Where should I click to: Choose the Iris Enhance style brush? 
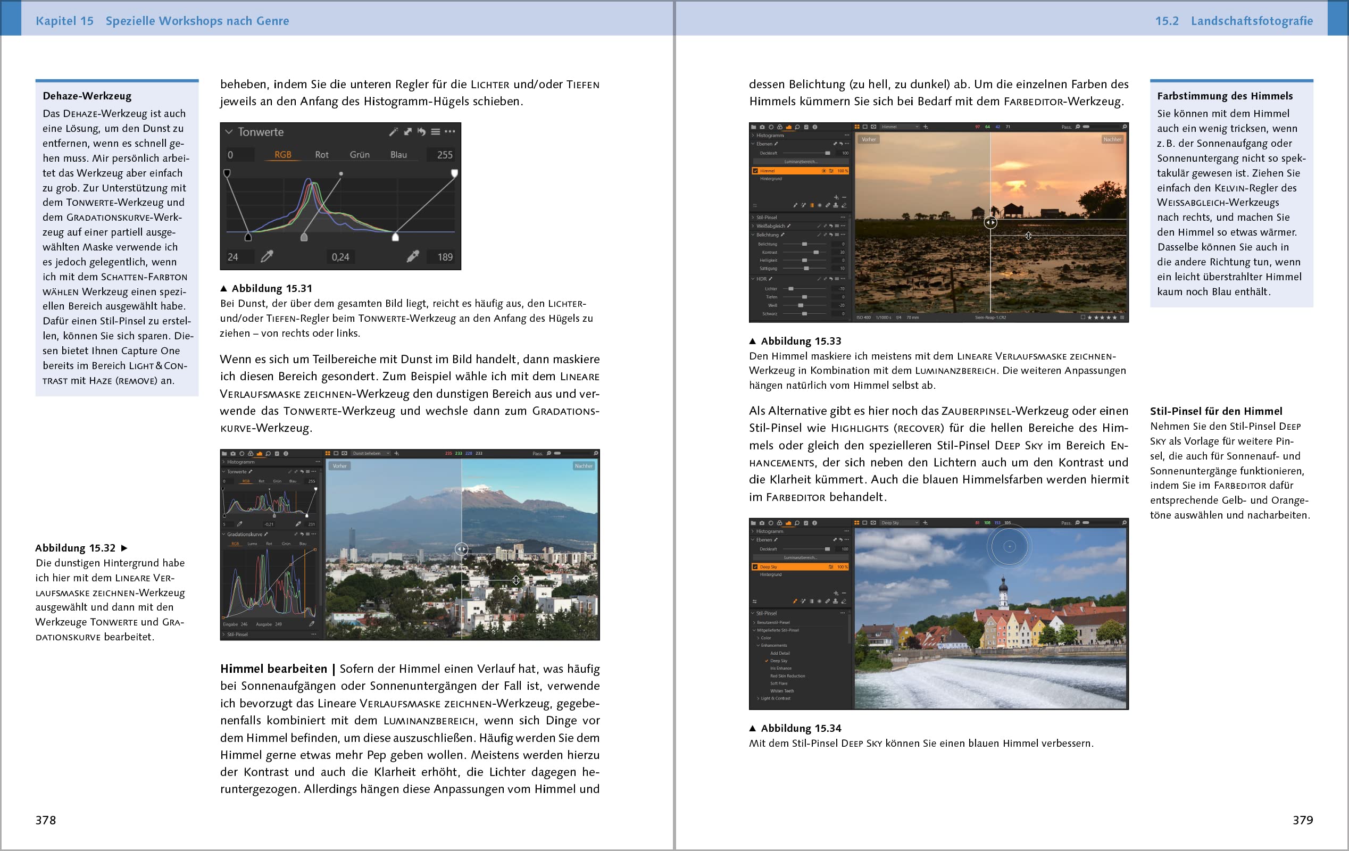781,669
